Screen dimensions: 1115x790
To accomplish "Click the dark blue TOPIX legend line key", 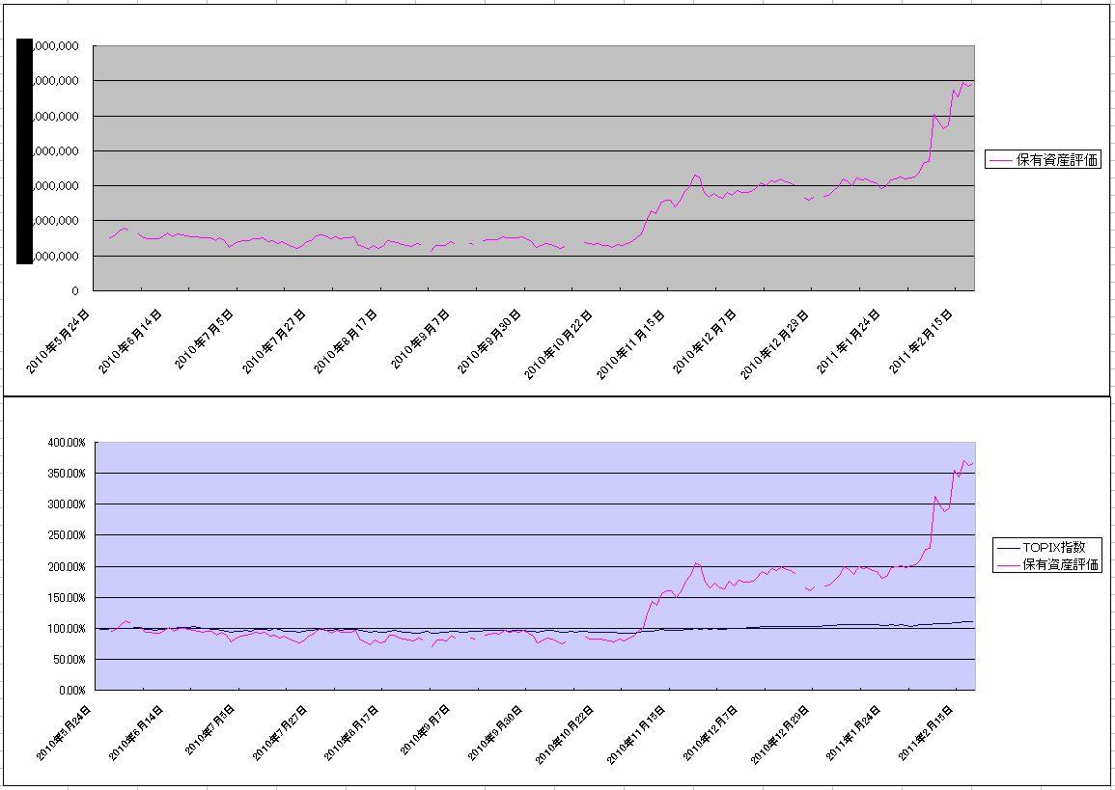I will (x=1007, y=548).
